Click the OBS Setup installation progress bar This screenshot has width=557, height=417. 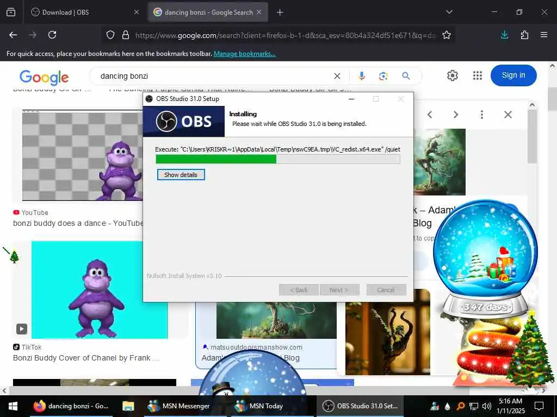(x=278, y=160)
